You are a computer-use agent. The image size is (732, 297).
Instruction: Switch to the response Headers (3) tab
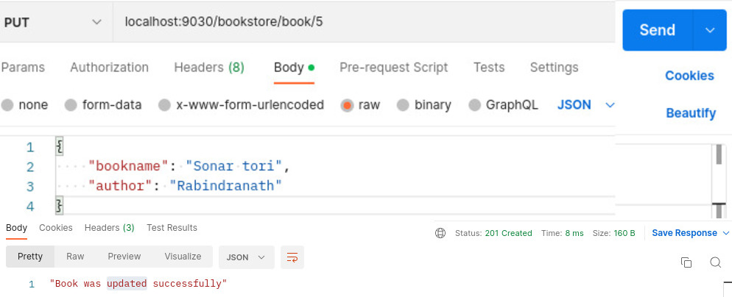click(x=109, y=228)
